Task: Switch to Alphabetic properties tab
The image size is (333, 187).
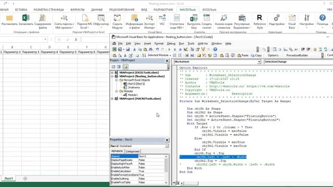Action: pos(117,151)
